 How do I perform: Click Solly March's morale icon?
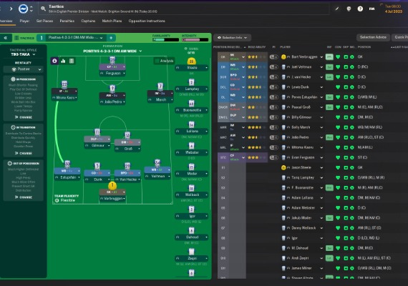point(352,127)
